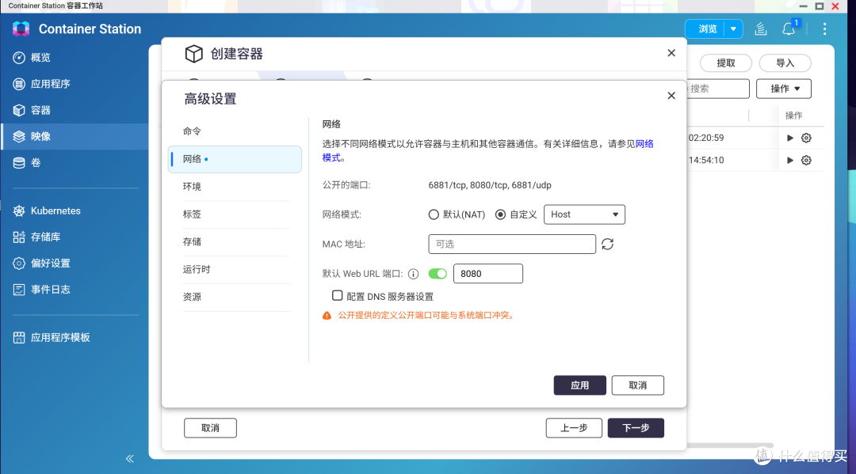Switch to the 命令 tab
856x474 pixels.
[235, 131]
